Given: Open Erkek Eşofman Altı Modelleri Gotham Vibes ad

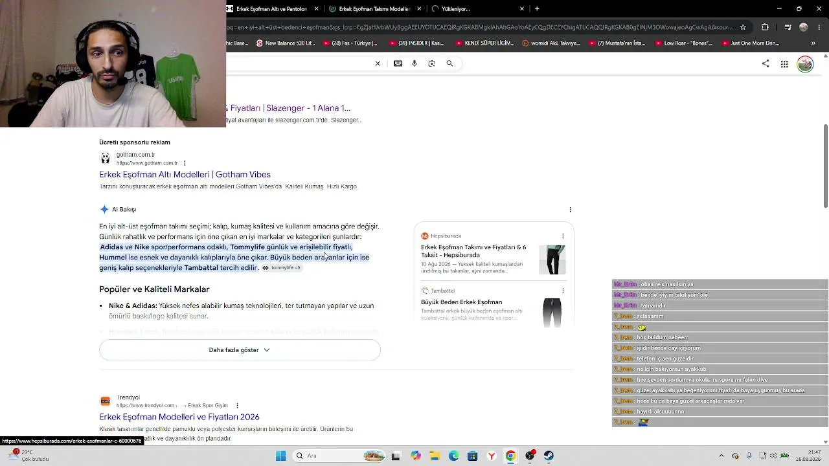Looking at the screenshot, I should coord(185,174).
